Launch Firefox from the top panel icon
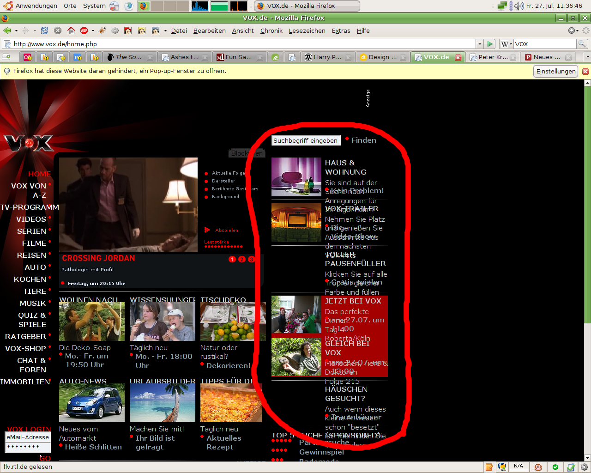Screen dimensions: 591x473 click(x=143, y=6)
